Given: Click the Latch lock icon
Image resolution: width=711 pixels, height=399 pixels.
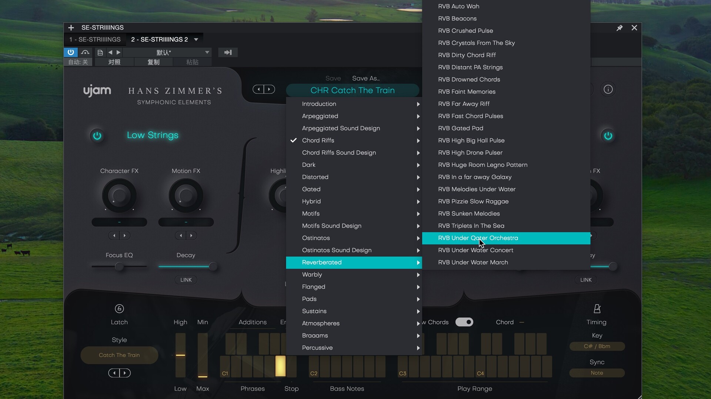Looking at the screenshot, I should (x=119, y=308).
